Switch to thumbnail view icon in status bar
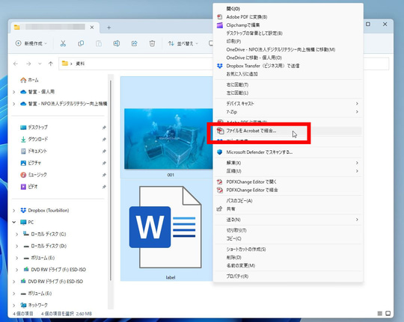The width and height of the screenshot is (404, 322). coord(388,313)
